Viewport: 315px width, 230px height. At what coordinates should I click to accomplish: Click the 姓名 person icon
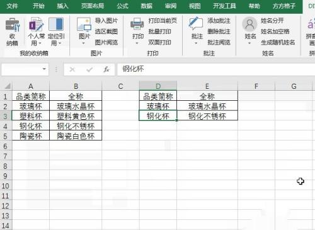[x=249, y=24]
